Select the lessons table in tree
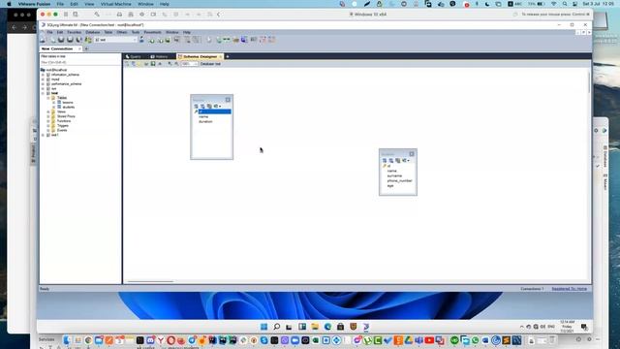 tap(68, 103)
